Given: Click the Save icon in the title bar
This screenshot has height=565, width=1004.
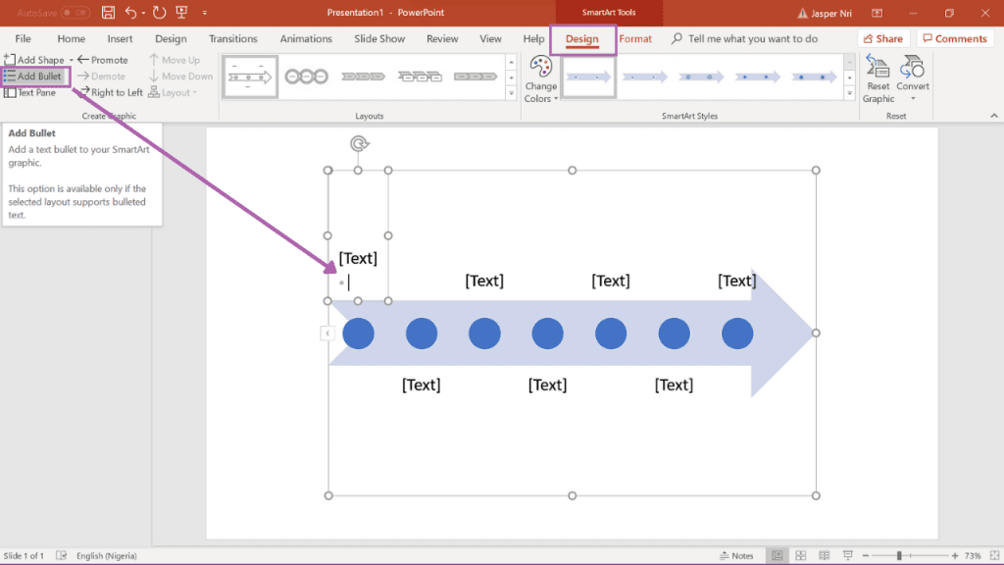Looking at the screenshot, I should click(108, 13).
